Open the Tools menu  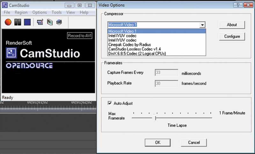[x=57, y=12]
